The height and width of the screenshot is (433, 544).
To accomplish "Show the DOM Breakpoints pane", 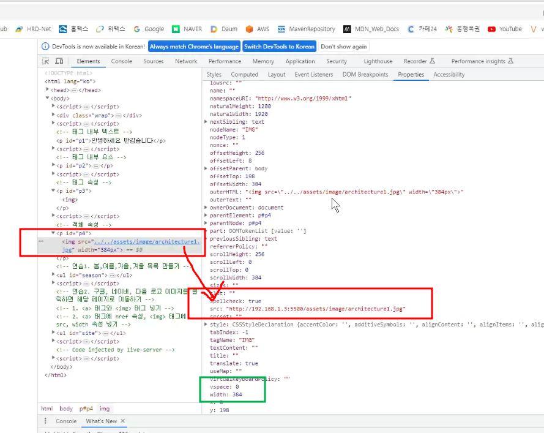I will (x=365, y=74).
